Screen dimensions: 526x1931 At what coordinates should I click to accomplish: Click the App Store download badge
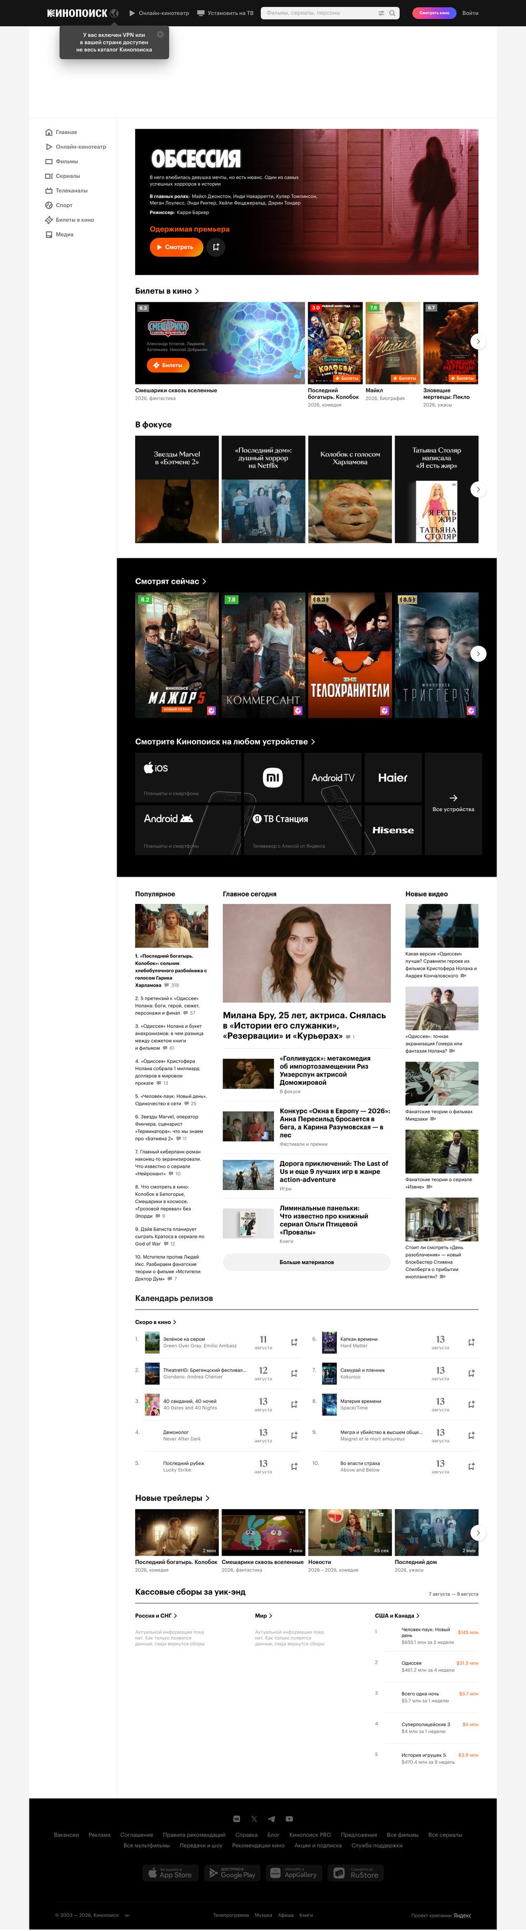pos(170,1873)
